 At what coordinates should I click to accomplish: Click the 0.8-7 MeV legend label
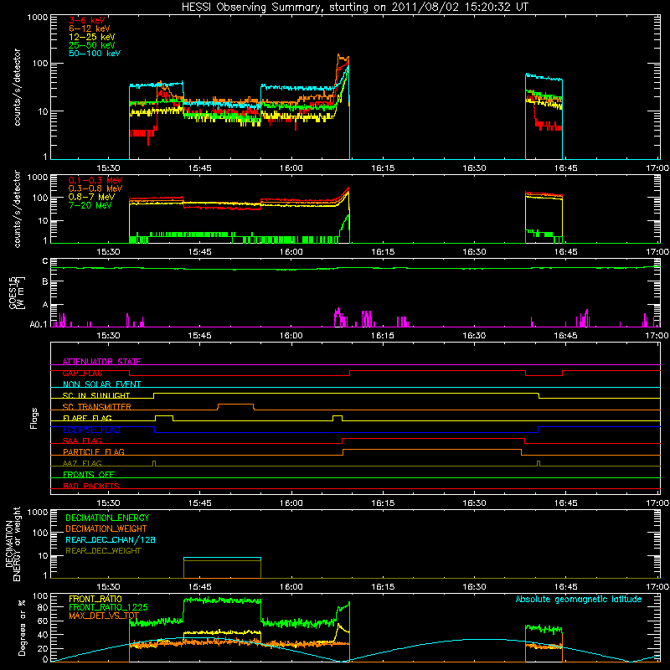pos(91,197)
